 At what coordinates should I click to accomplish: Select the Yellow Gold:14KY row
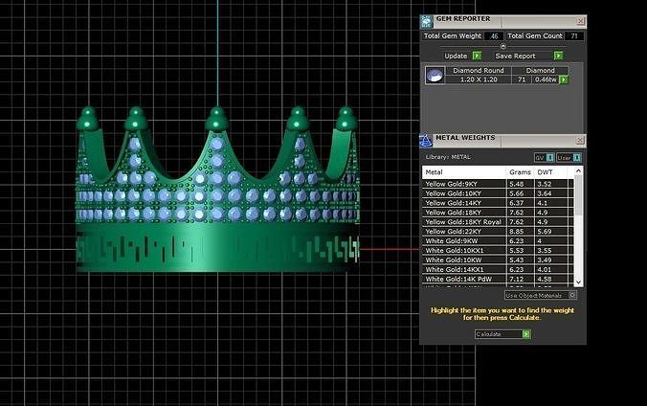click(x=498, y=203)
